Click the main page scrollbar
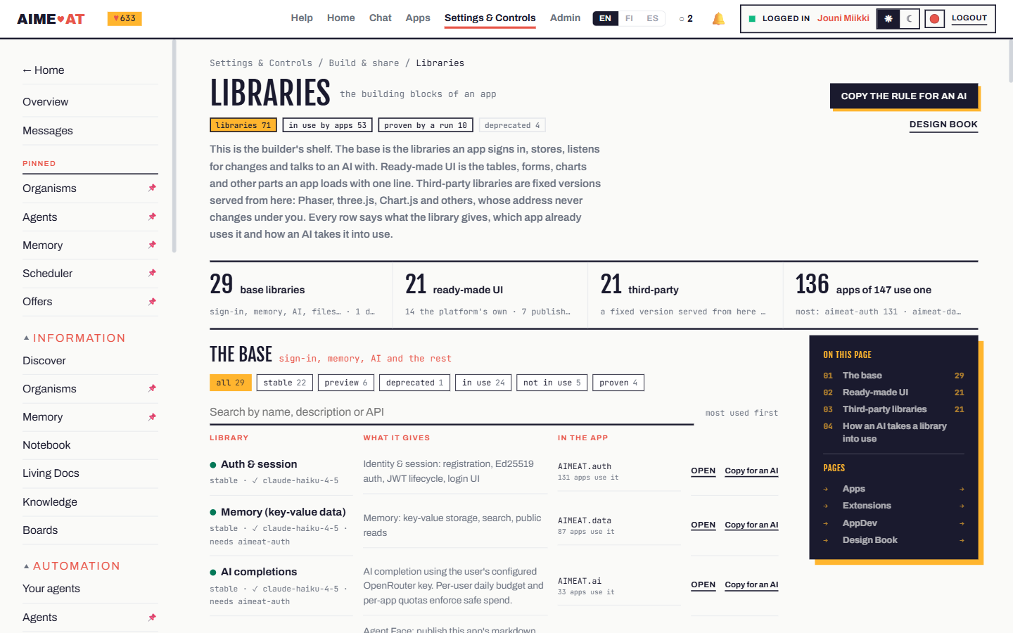The width and height of the screenshot is (1013, 633). click(x=1010, y=61)
